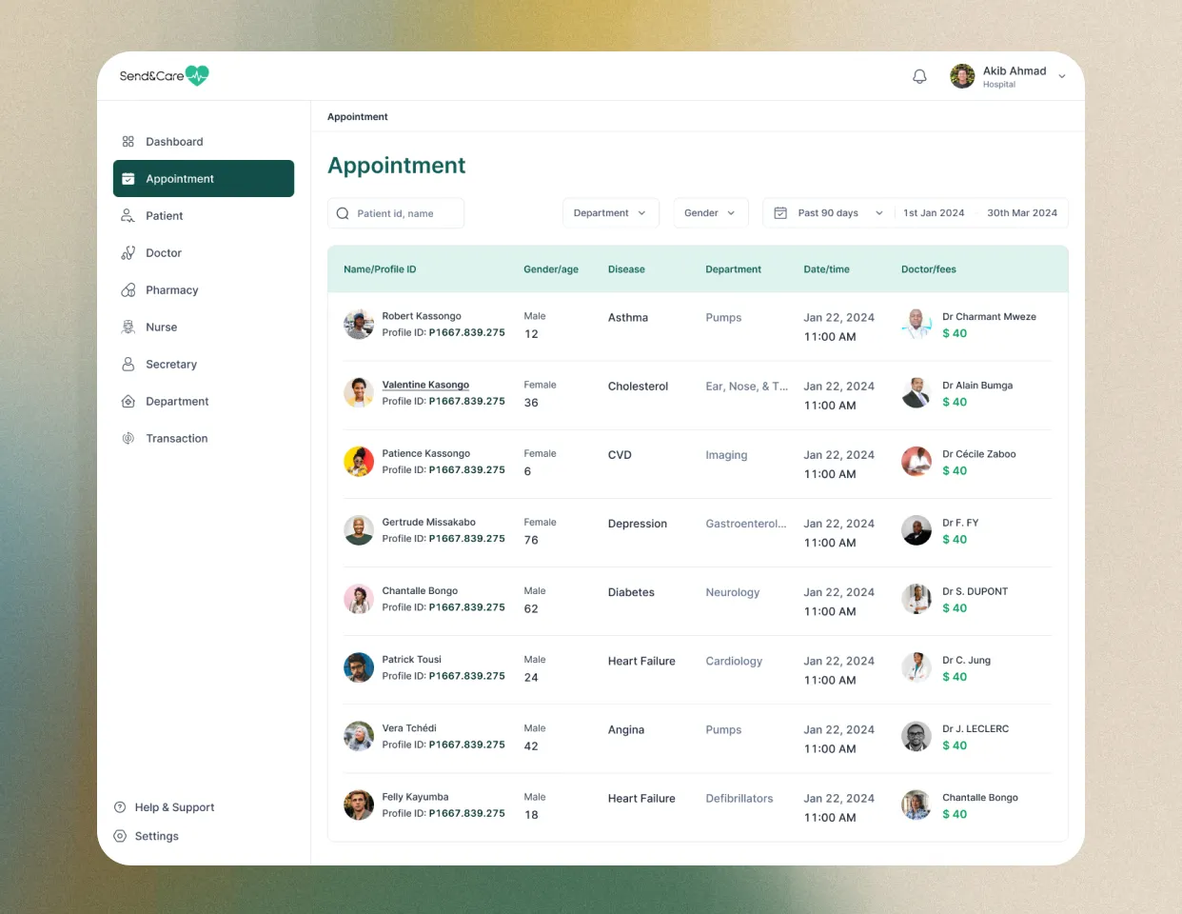Click the Appointment calendar icon in sidebar

pos(128,179)
